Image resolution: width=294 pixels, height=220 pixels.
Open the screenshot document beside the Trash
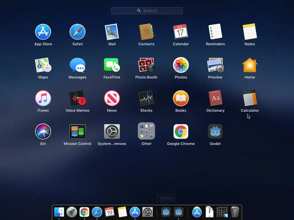[x=222, y=212]
